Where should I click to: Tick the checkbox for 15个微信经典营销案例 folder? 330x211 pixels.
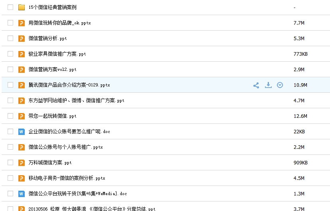(10, 7)
